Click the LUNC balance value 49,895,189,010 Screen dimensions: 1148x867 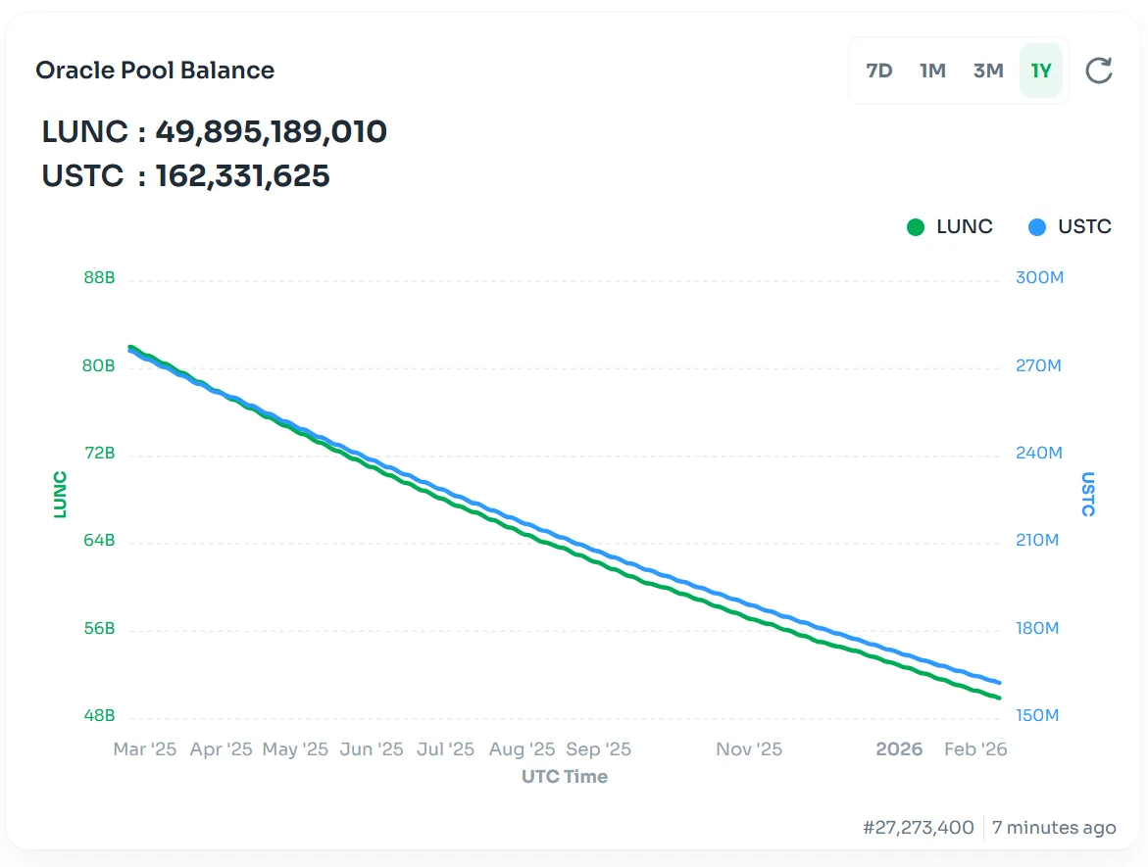click(271, 131)
